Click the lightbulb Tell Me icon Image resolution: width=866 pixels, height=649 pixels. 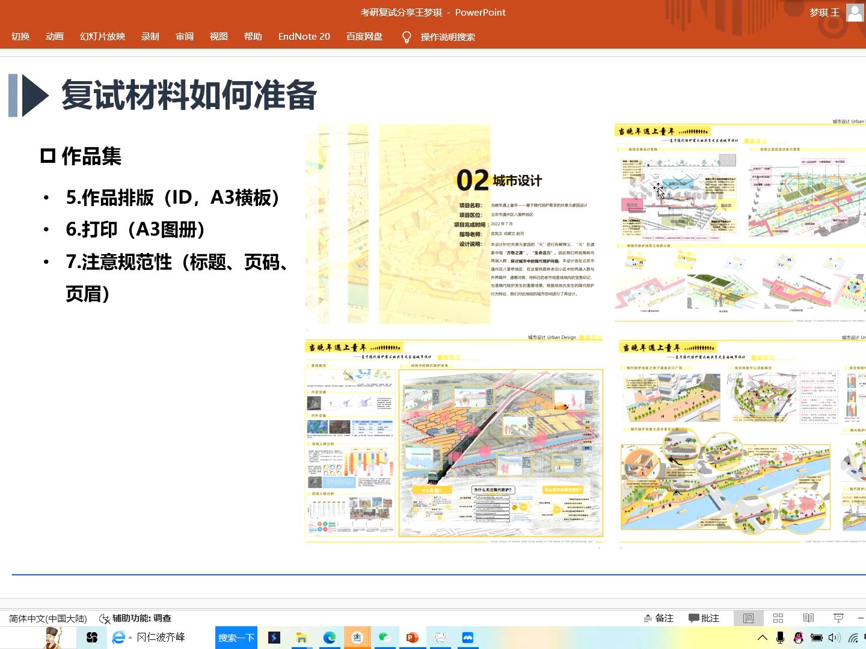pos(407,37)
